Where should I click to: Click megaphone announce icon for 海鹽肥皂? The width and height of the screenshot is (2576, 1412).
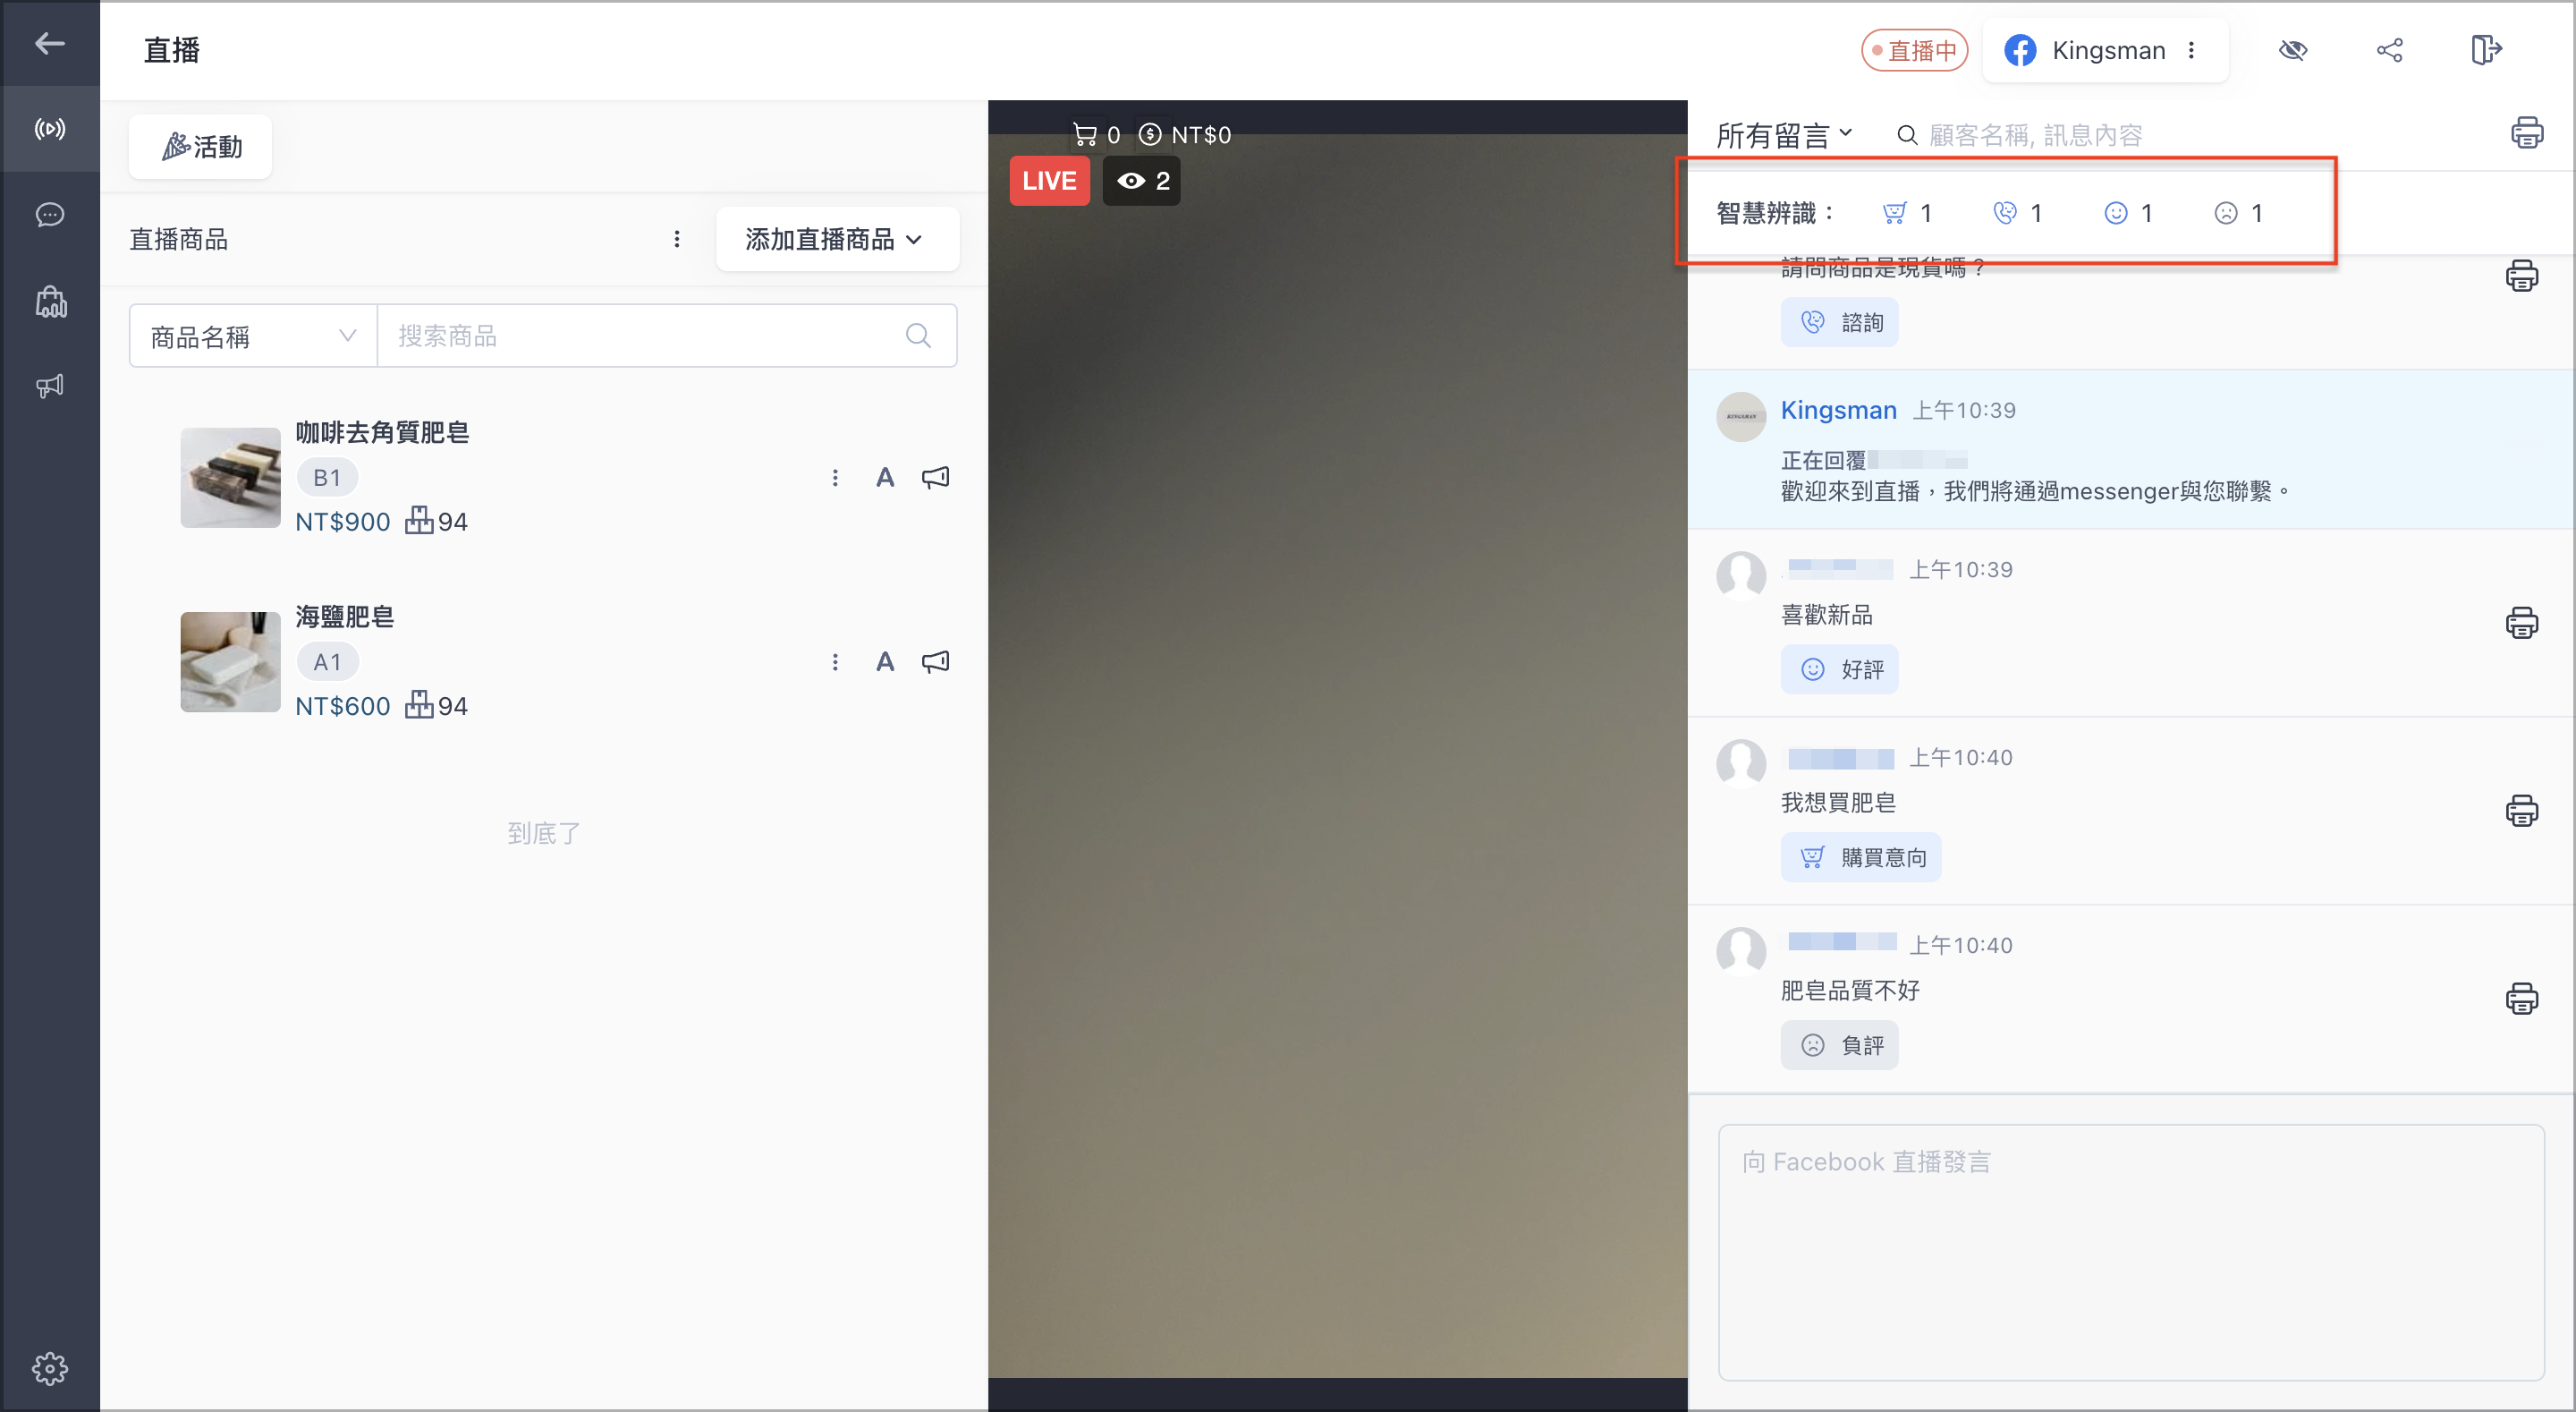(x=936, y=662)
